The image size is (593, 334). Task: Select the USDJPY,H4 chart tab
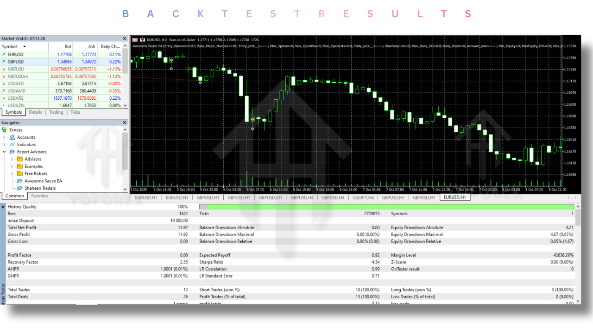(363, 197)
